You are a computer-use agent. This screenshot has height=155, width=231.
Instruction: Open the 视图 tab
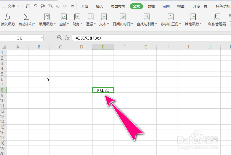pos(181,6)
